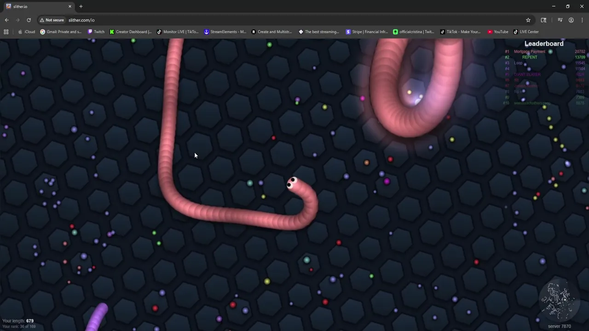
Task: Click leaderboard score 20702
Action: (x=580, y=52)
